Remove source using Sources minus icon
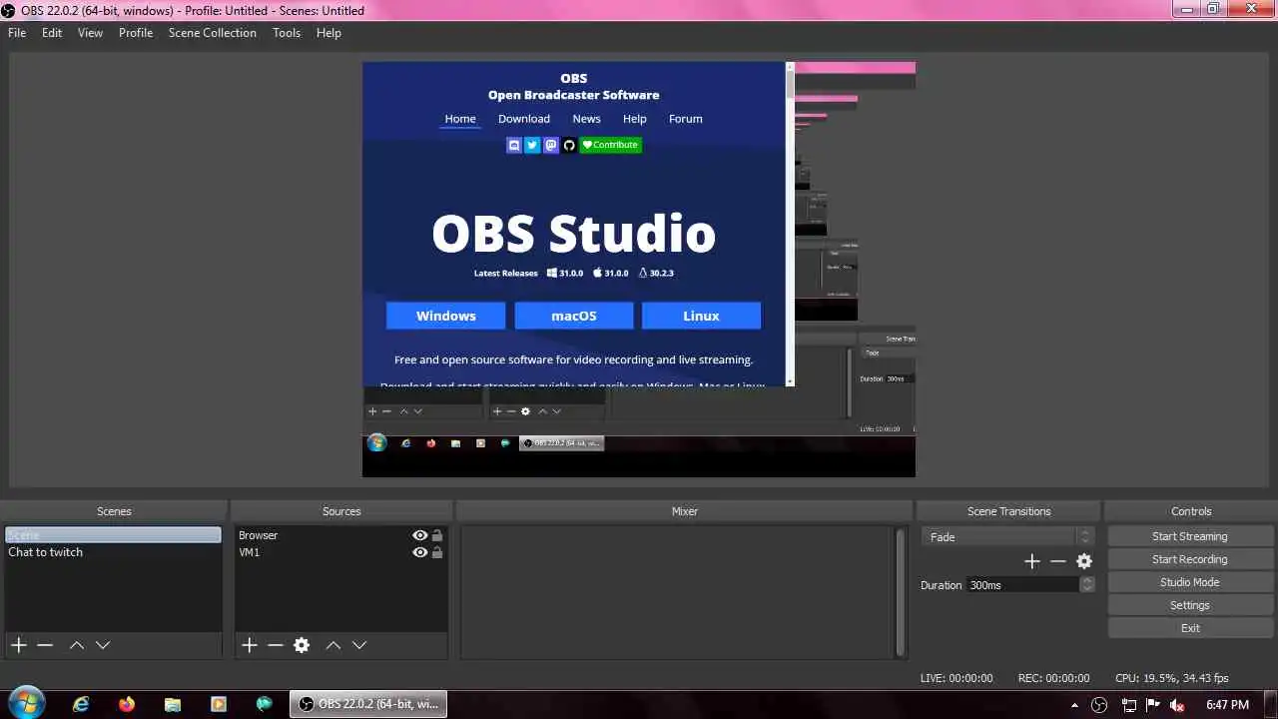 (x=276, y=645)
